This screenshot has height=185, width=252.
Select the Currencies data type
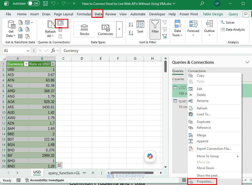(x=105, y=30)
